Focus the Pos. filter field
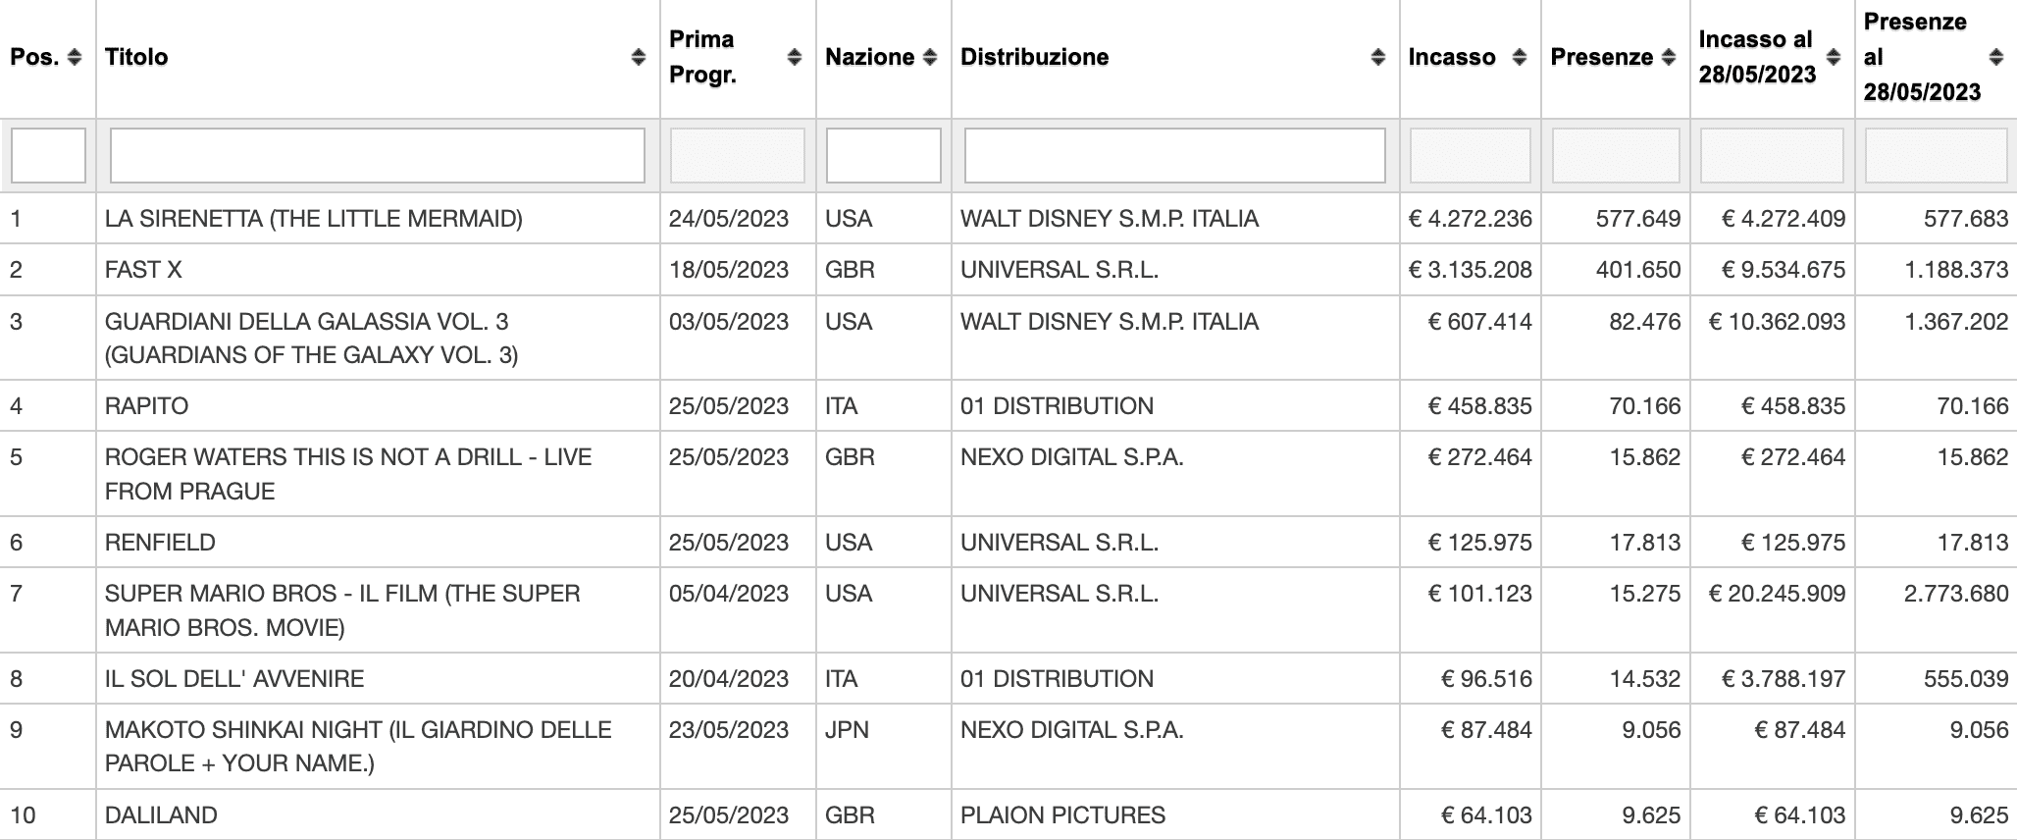2017x840 pixels. (x=48, y=155)
